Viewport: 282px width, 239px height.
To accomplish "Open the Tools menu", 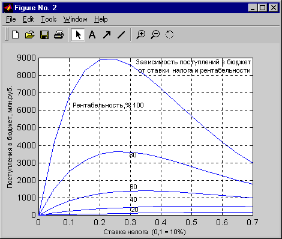I will coord(49,19).
